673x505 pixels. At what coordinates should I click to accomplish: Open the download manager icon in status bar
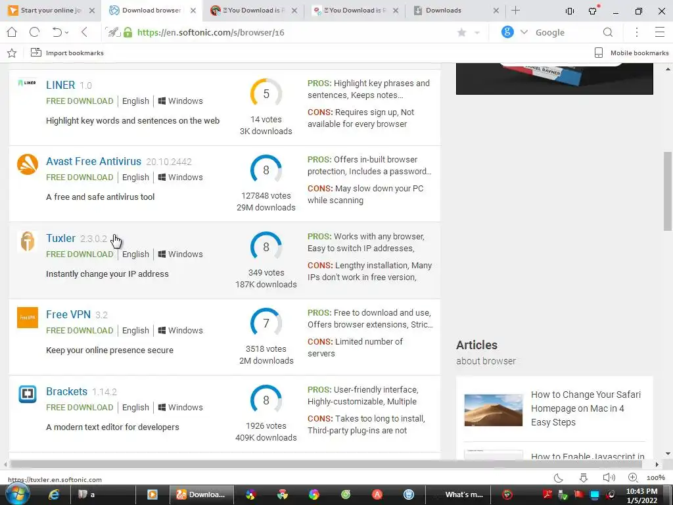584,478
